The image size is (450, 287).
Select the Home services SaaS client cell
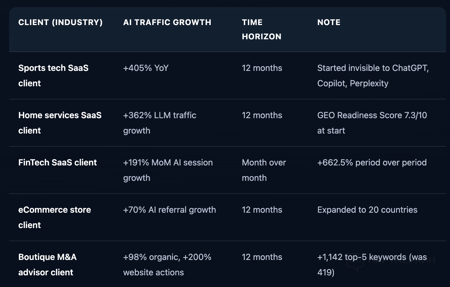pyautogui.click(x=60, y=123)
